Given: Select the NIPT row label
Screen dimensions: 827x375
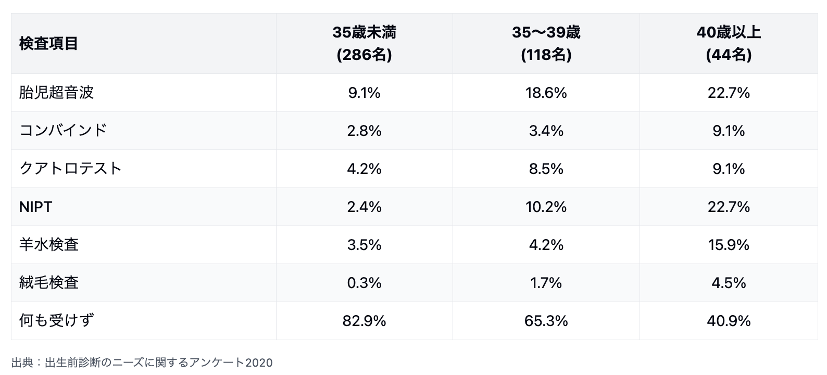Looking at the screenshot, I should 35,207.
